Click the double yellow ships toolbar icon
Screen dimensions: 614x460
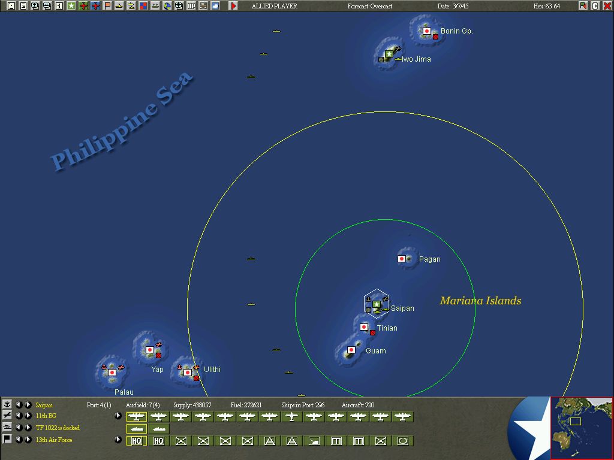(131, 6)
